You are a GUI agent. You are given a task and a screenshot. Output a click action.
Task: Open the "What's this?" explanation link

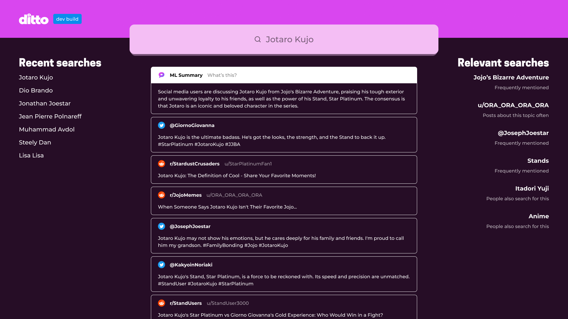point(222,75)
